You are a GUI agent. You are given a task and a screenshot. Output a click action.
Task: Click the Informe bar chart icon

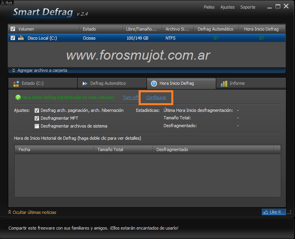point(224,84)
